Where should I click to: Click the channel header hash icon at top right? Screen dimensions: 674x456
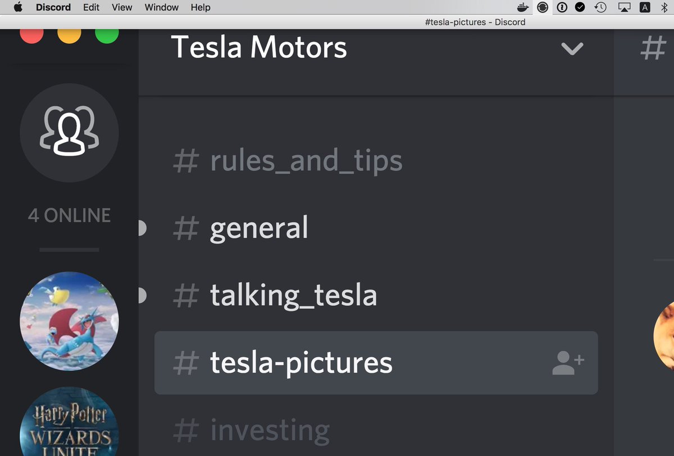pyautogui.click(x=653, y=48)
